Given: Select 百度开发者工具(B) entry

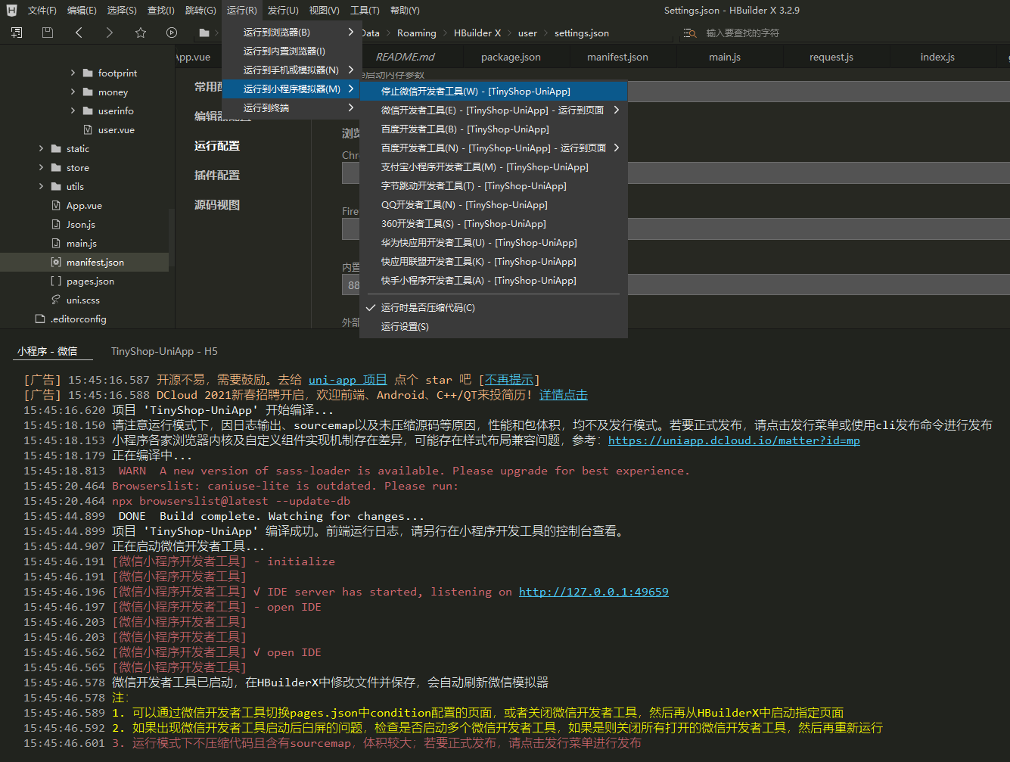Looking at the screenshot, I should click(493, 129).
